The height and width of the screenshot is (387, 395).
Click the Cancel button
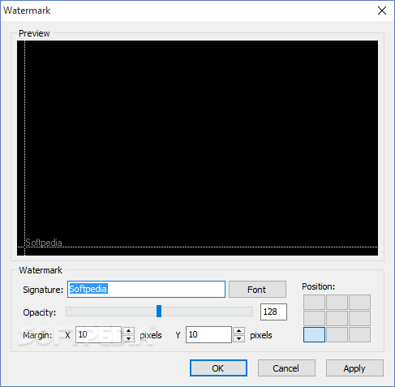point(286,368)
